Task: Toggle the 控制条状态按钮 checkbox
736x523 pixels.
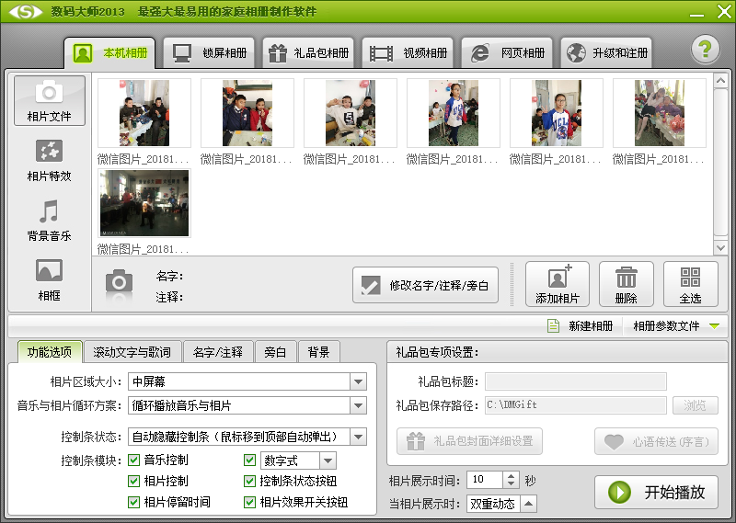Action: coord(249,481)
